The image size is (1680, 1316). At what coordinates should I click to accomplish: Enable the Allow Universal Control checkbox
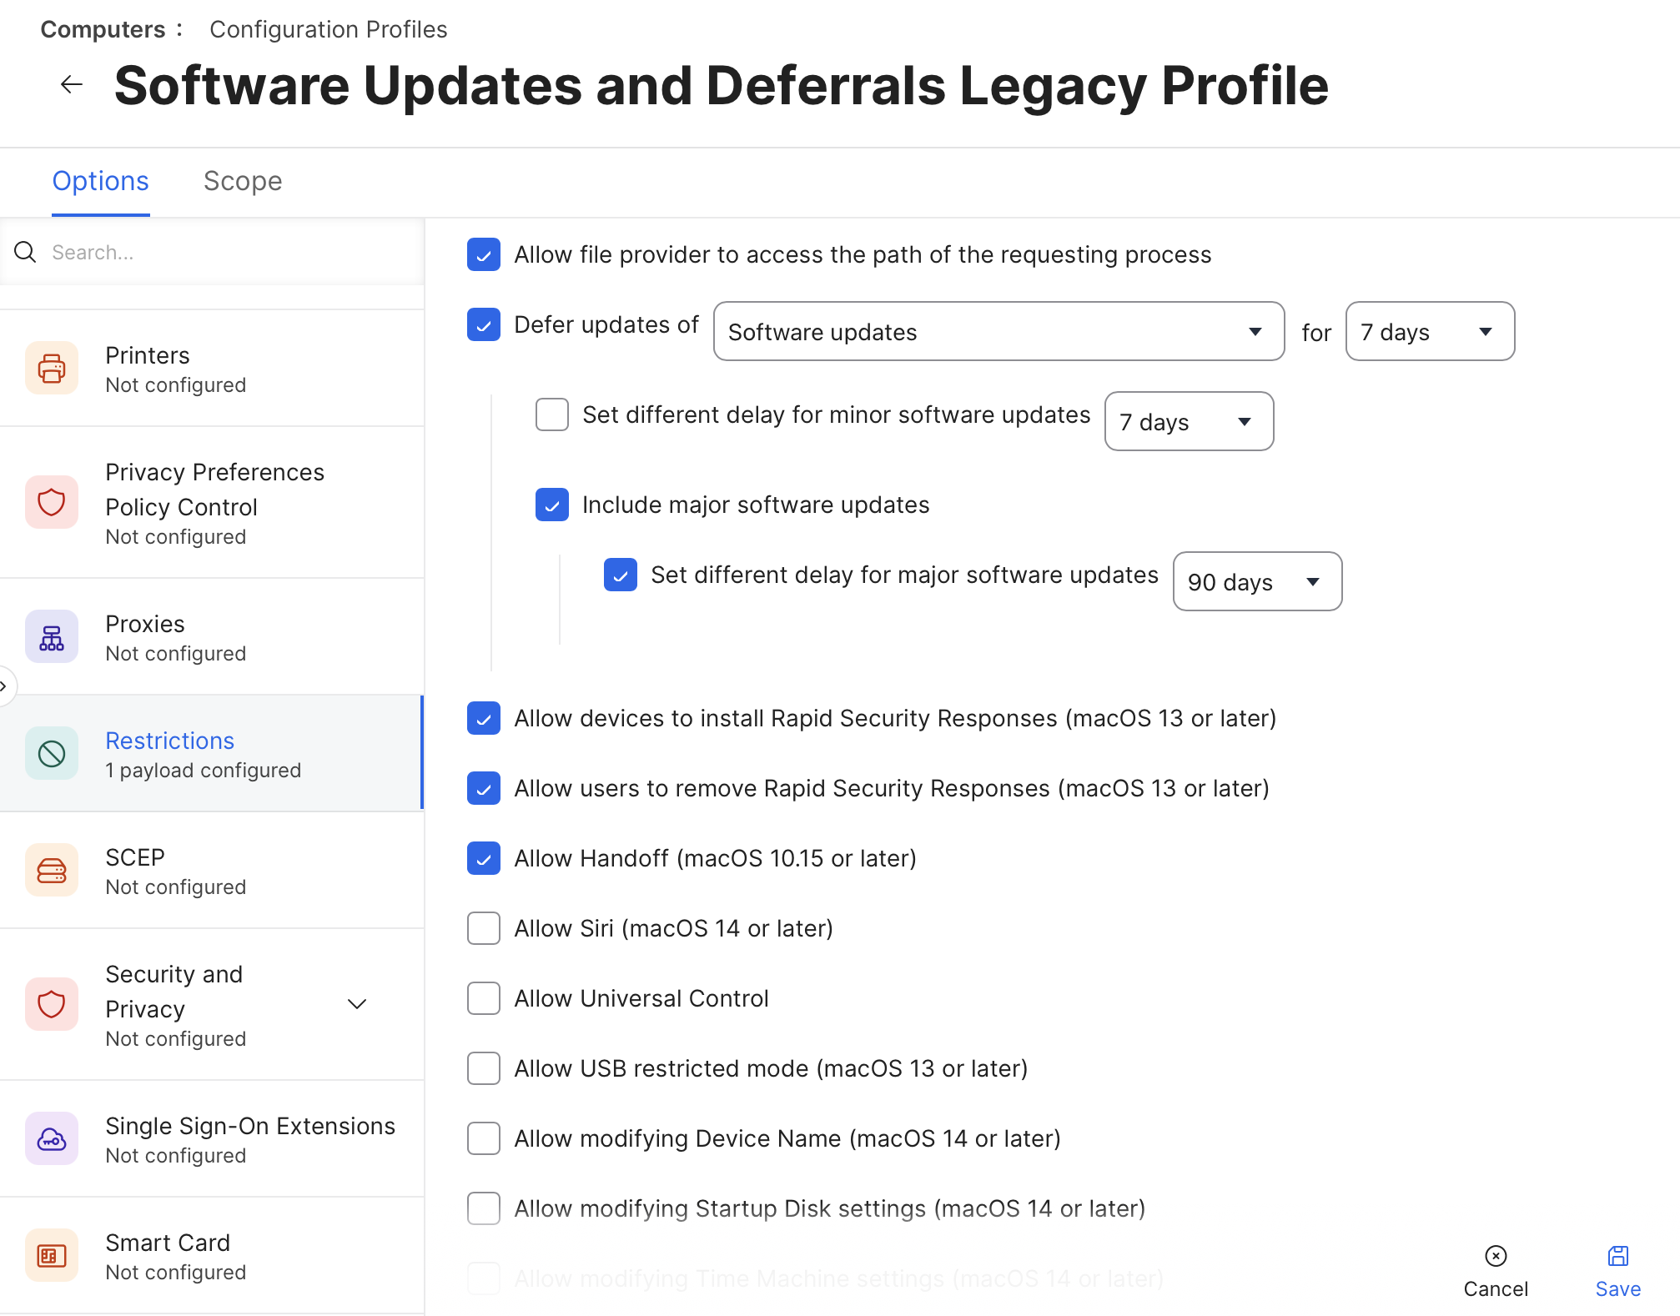pyautogui.click(x=484, y=998)
